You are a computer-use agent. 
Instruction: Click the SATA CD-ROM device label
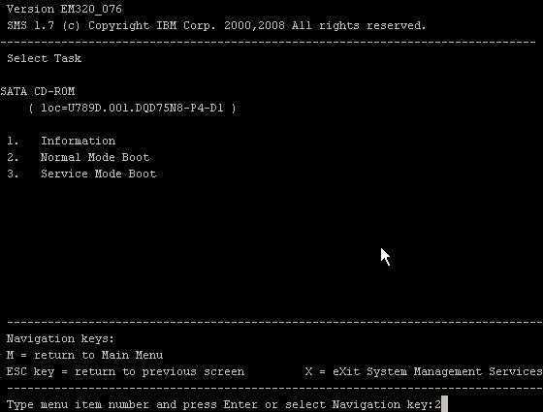(x=38, y=91)
